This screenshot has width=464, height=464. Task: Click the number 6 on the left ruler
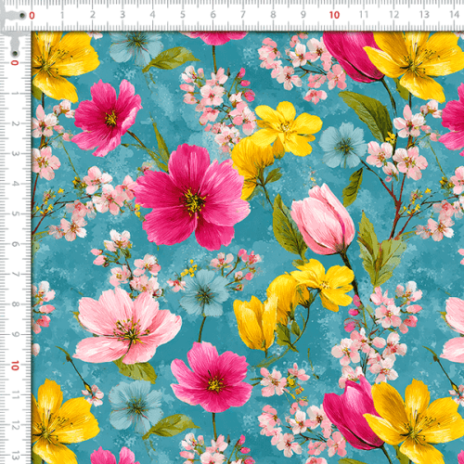pyautogui.click(x=15, y=244)
